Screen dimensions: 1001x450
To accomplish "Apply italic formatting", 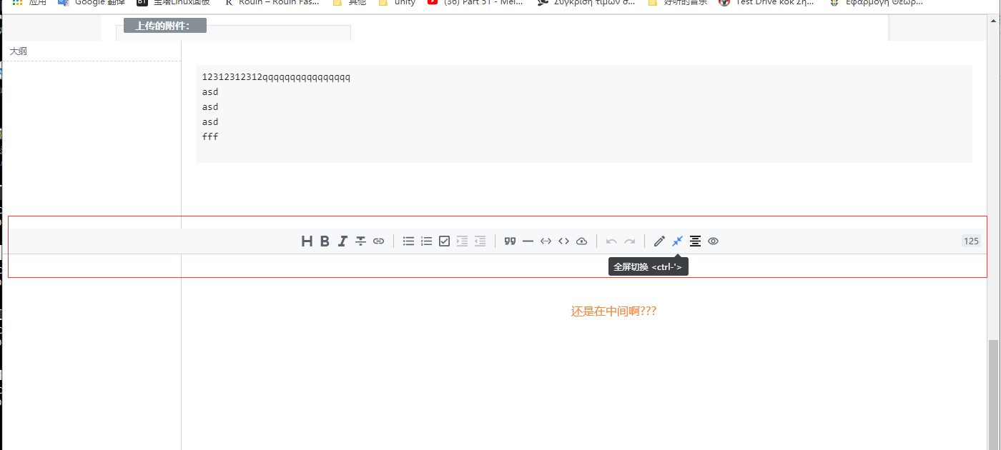I will click(342, 241).
